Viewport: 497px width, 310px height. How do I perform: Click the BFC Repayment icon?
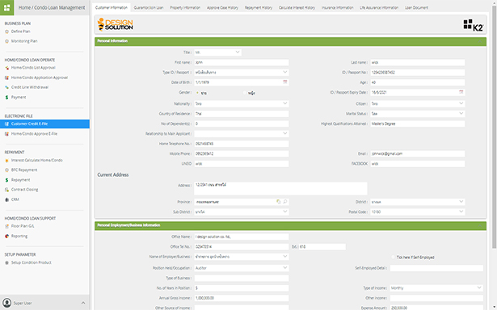pos(6,170)
